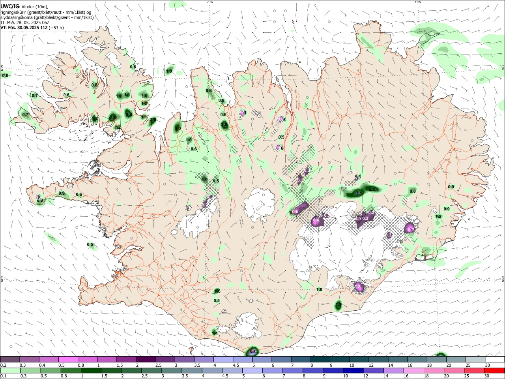This screenshot has width=505, height=379.
Task: Click the '1.9' rainfall value off the southeast coast
Action: 339,305
